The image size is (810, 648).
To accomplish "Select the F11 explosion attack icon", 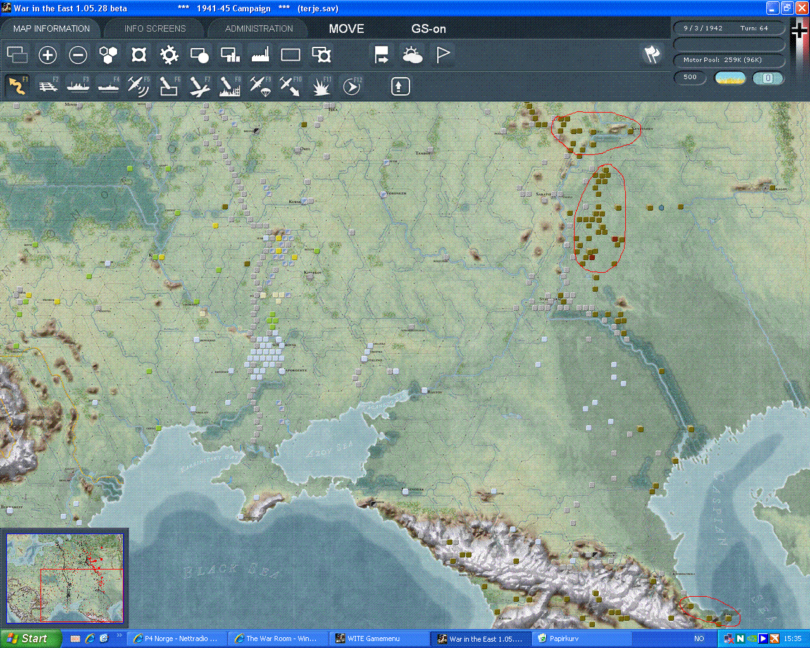I will point(321,86).
